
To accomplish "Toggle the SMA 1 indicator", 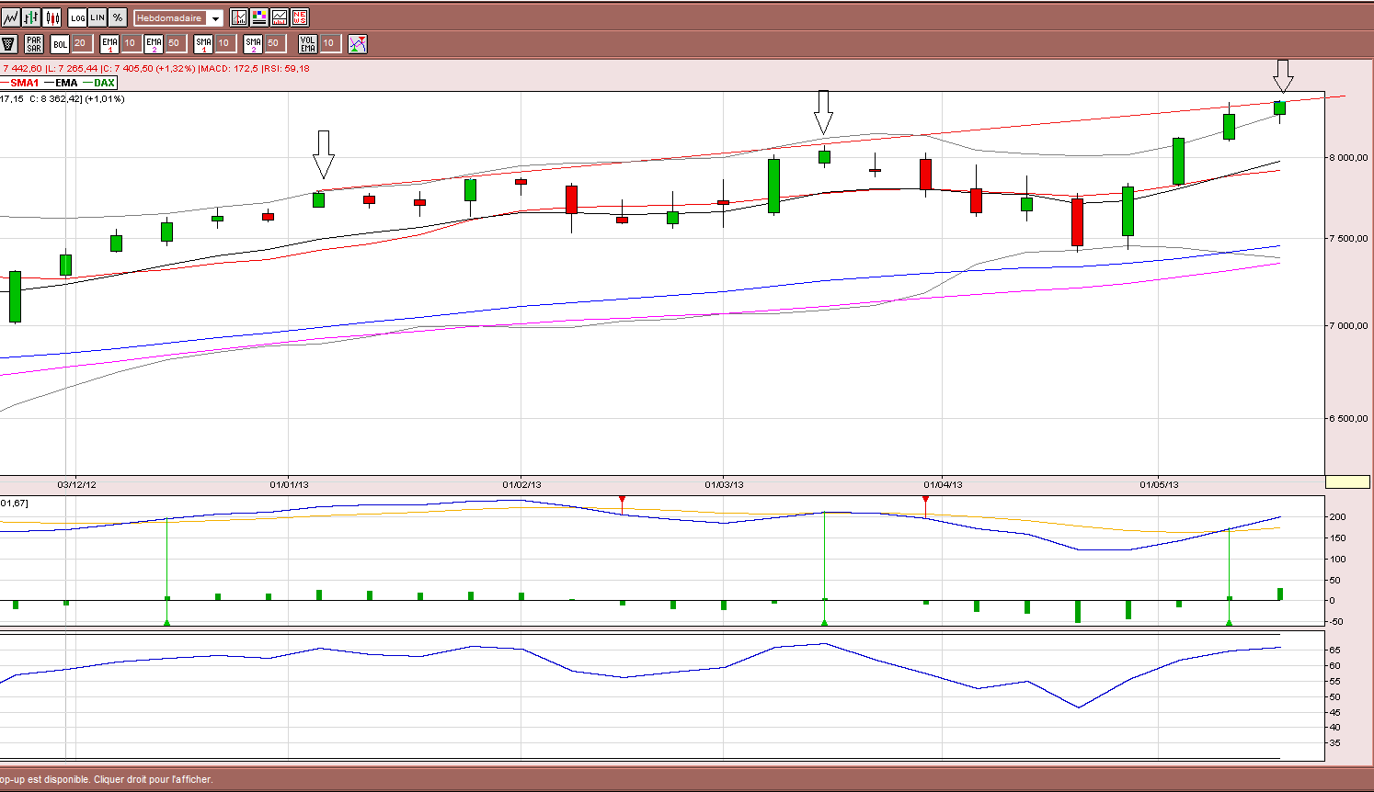I will coord(203,43).
